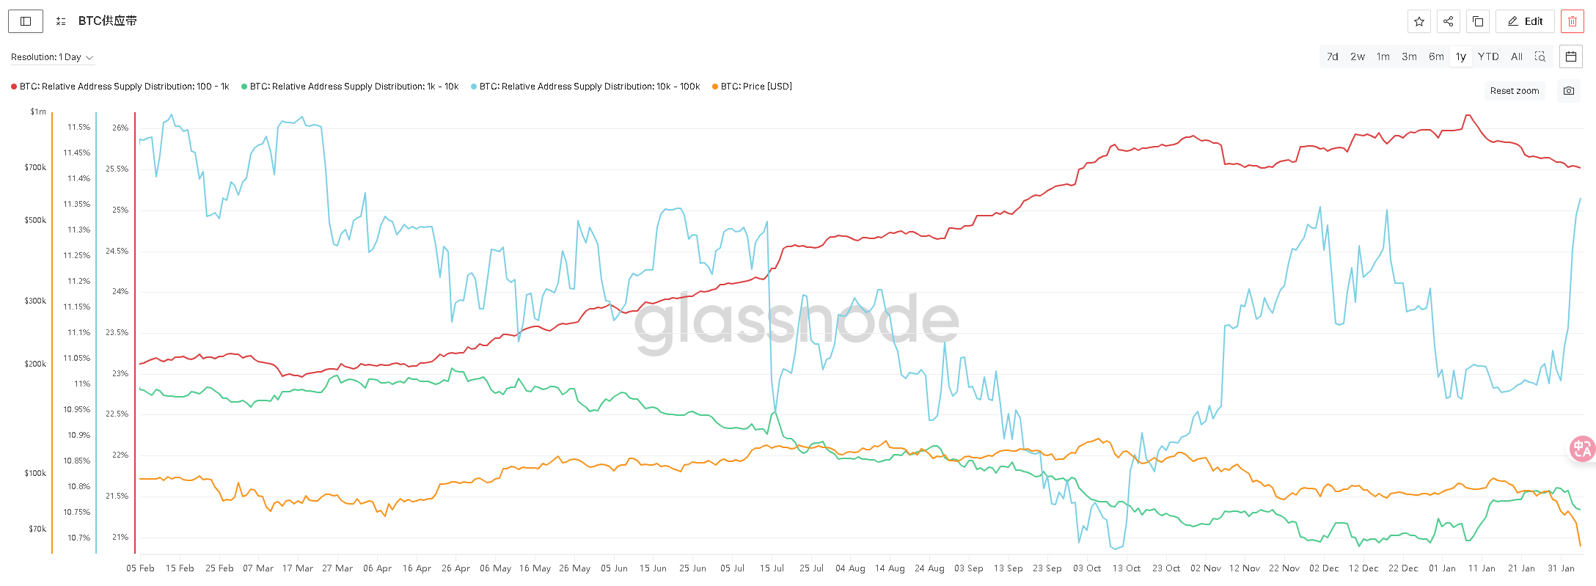Switch to the YTD time range
Image resolution: width=1596 pixels, height=586 pixels.
pyautogui.click(x=1488, y=56)
